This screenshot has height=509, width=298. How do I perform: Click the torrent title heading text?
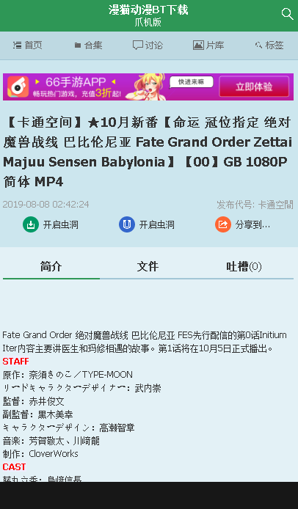pyautogui.click(x=148, y=152)
